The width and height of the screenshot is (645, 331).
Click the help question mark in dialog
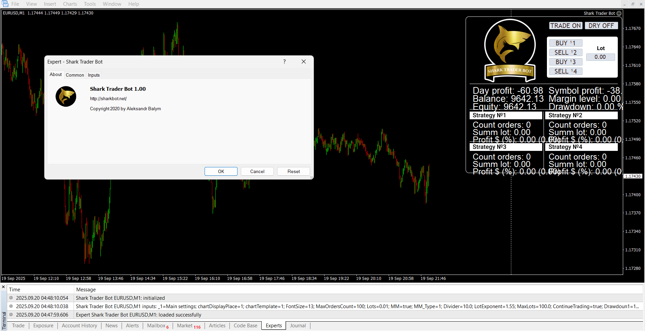(x=285, y=61)
